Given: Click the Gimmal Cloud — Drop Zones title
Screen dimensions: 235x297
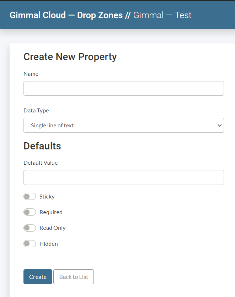Looking at the screenshot, I should pos(66,15).
